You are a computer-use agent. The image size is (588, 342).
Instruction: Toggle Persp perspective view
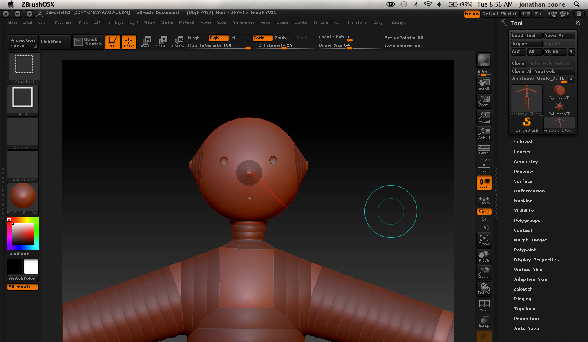click(x=484, y=150)
